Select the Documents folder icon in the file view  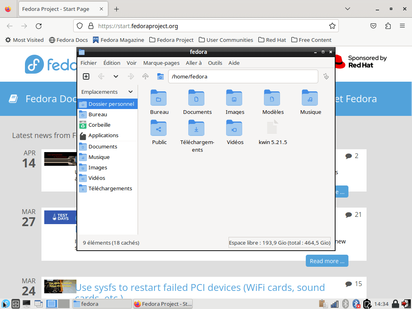tap(196, 98)
